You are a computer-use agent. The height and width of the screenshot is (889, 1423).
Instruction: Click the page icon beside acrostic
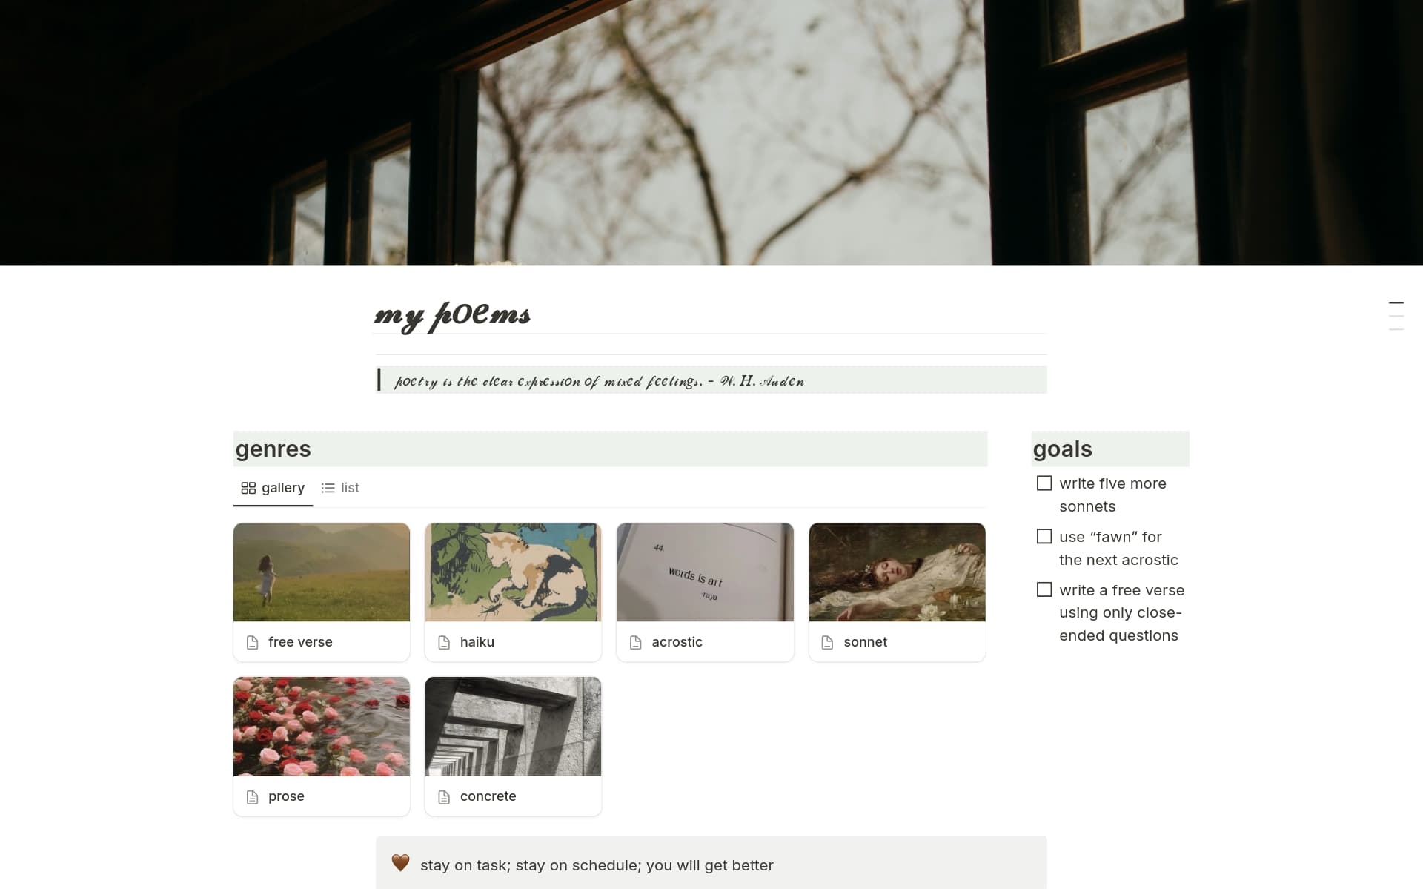(635, 642)
